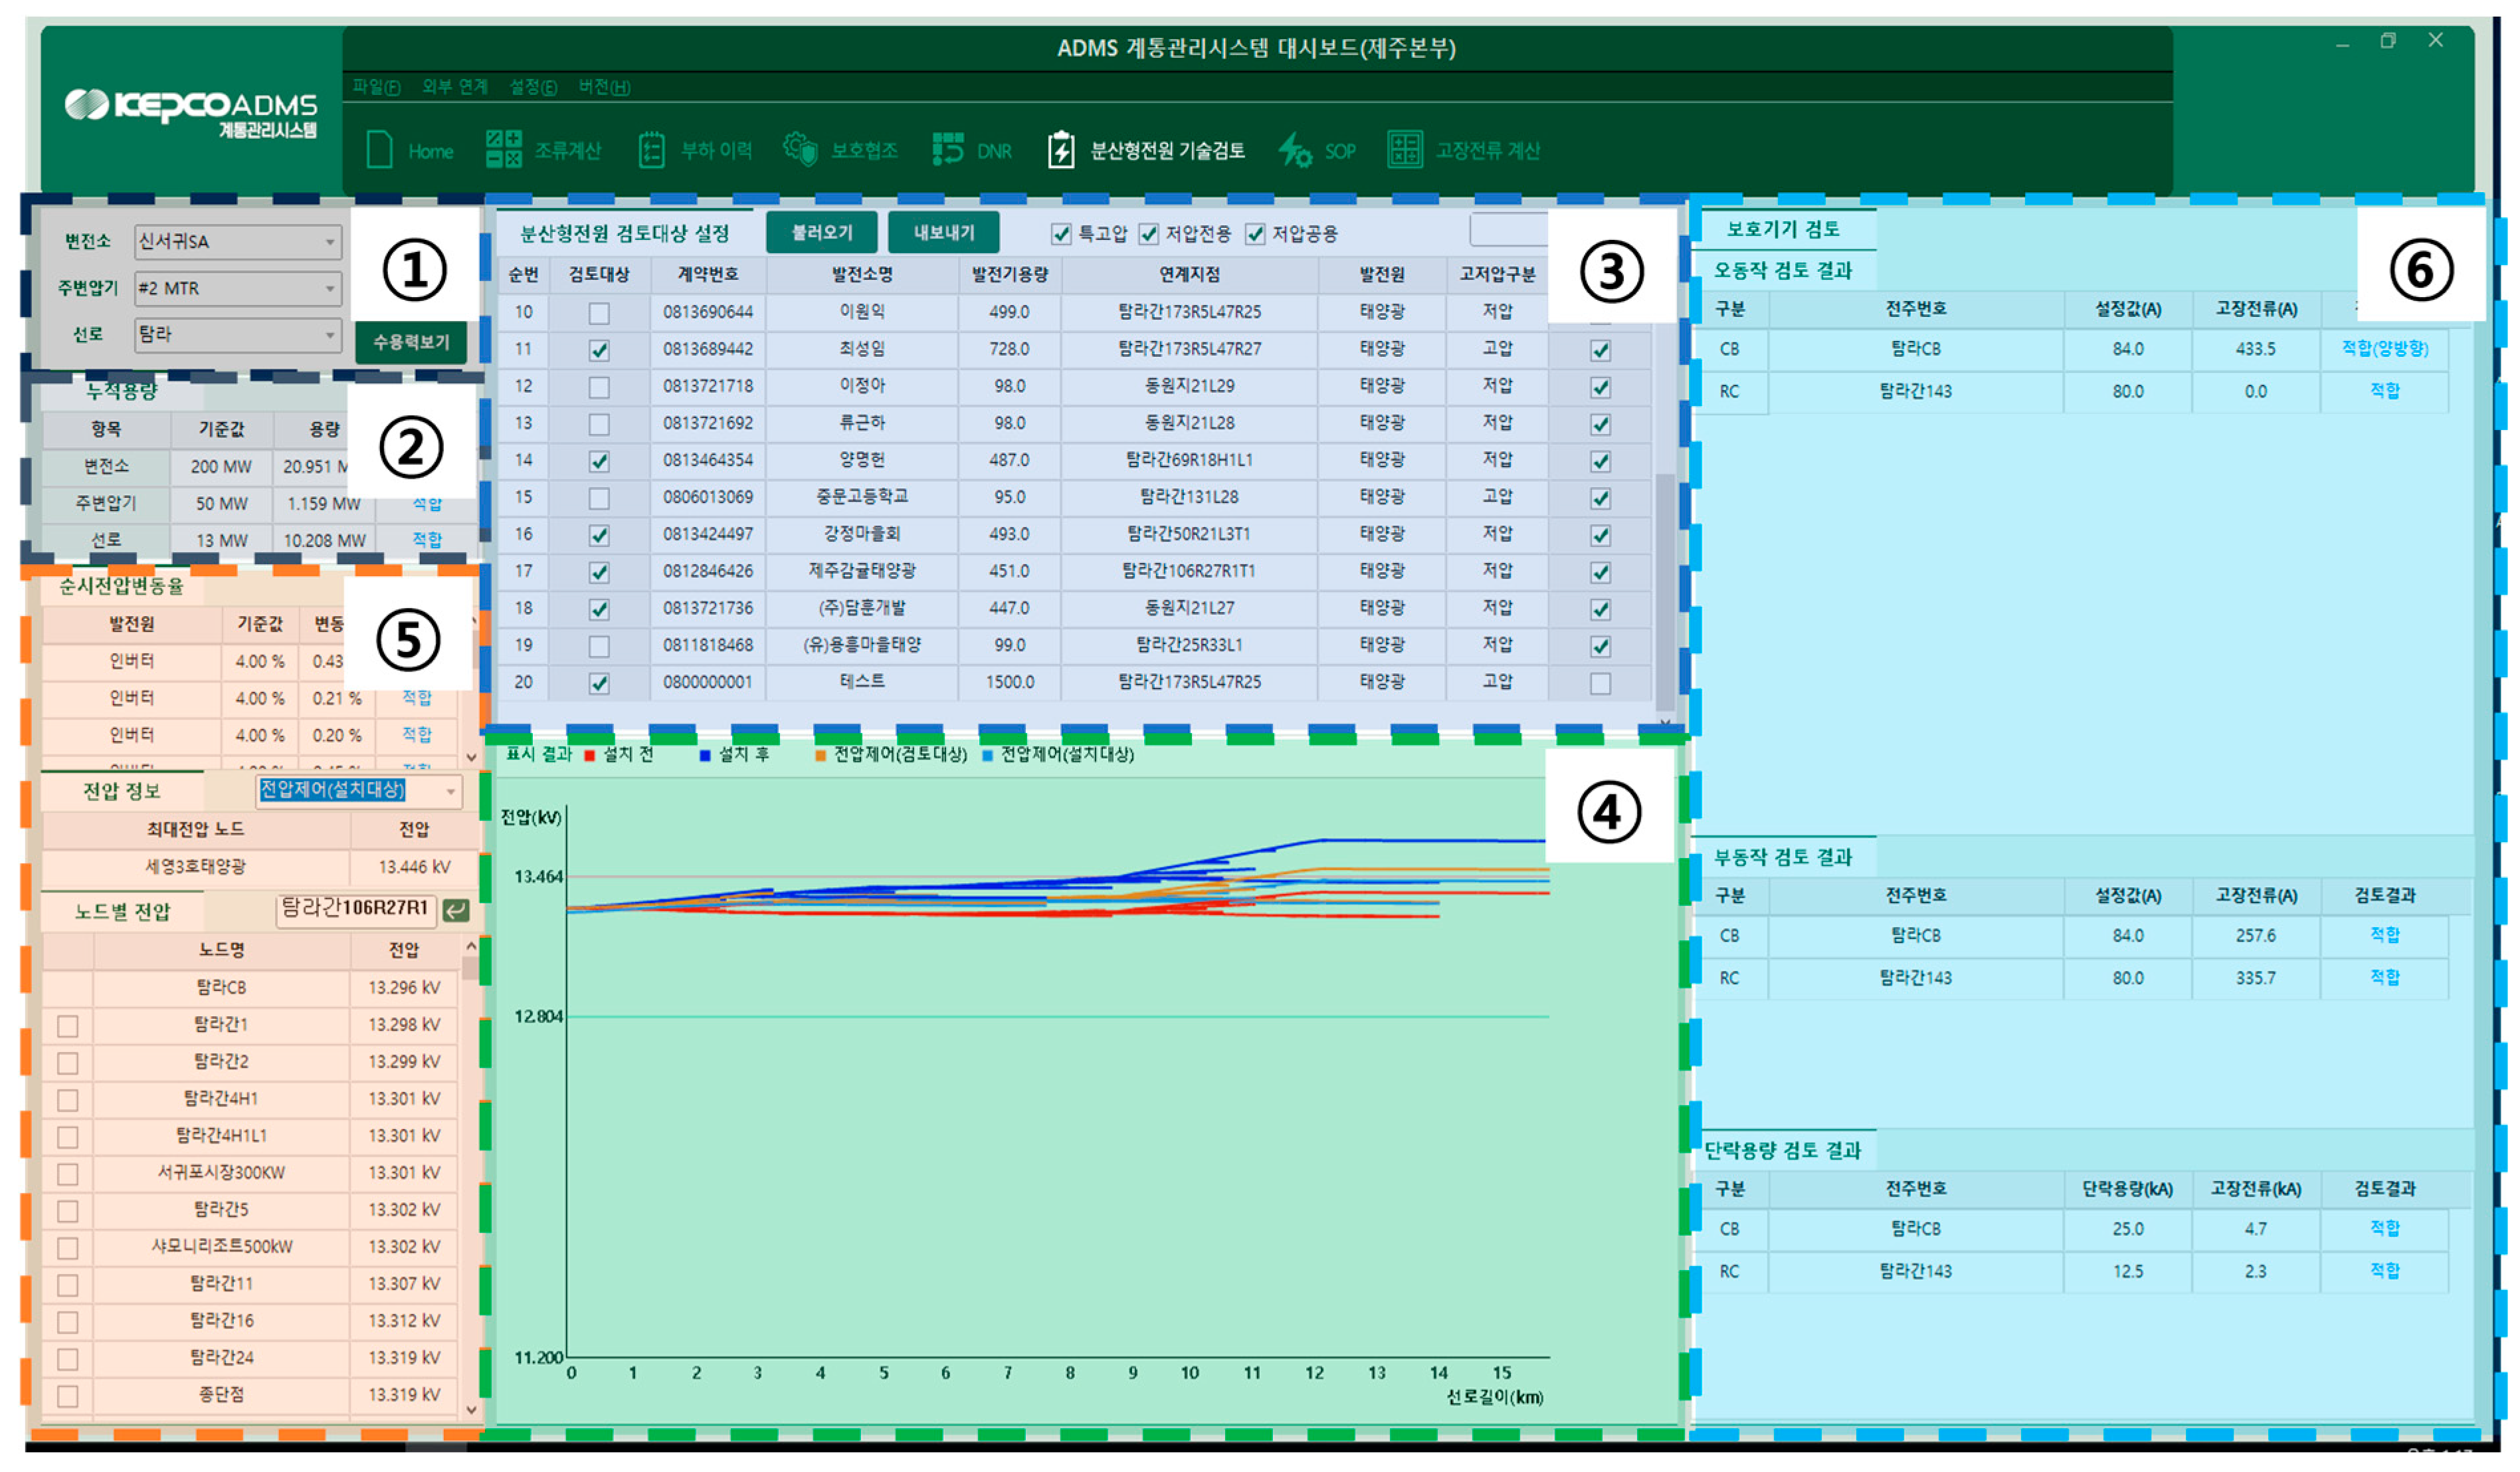The width and height of the screenshot is (2520, 1472).
Task: Click 분산형전원 기술검토 clipboard-lightning icon
Action: click(1061, 150)
